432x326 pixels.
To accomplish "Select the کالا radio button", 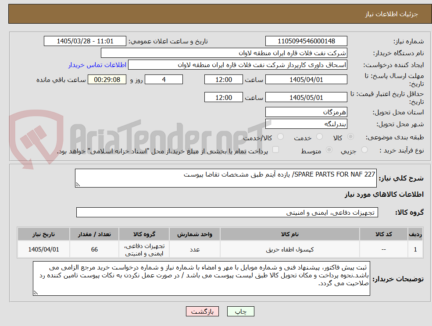I will [x=351, y=137].
